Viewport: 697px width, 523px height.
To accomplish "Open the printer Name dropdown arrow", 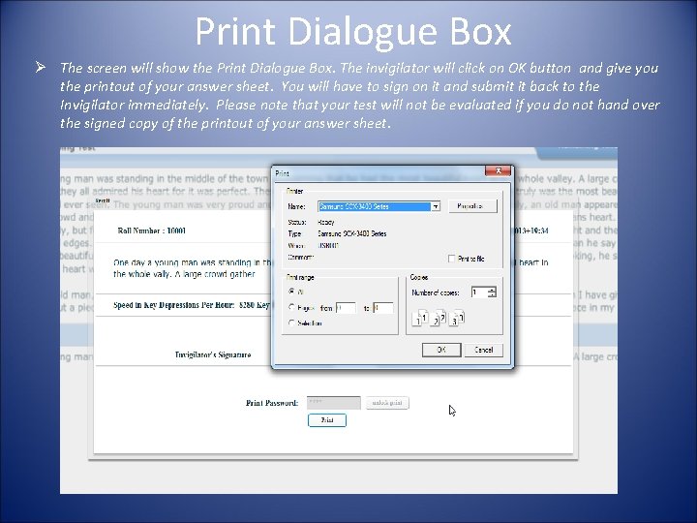I will click(436, 207).
